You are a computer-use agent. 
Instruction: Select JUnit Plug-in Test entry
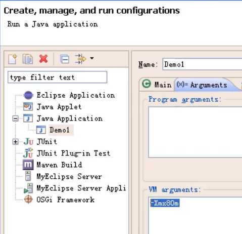point(73,153)
